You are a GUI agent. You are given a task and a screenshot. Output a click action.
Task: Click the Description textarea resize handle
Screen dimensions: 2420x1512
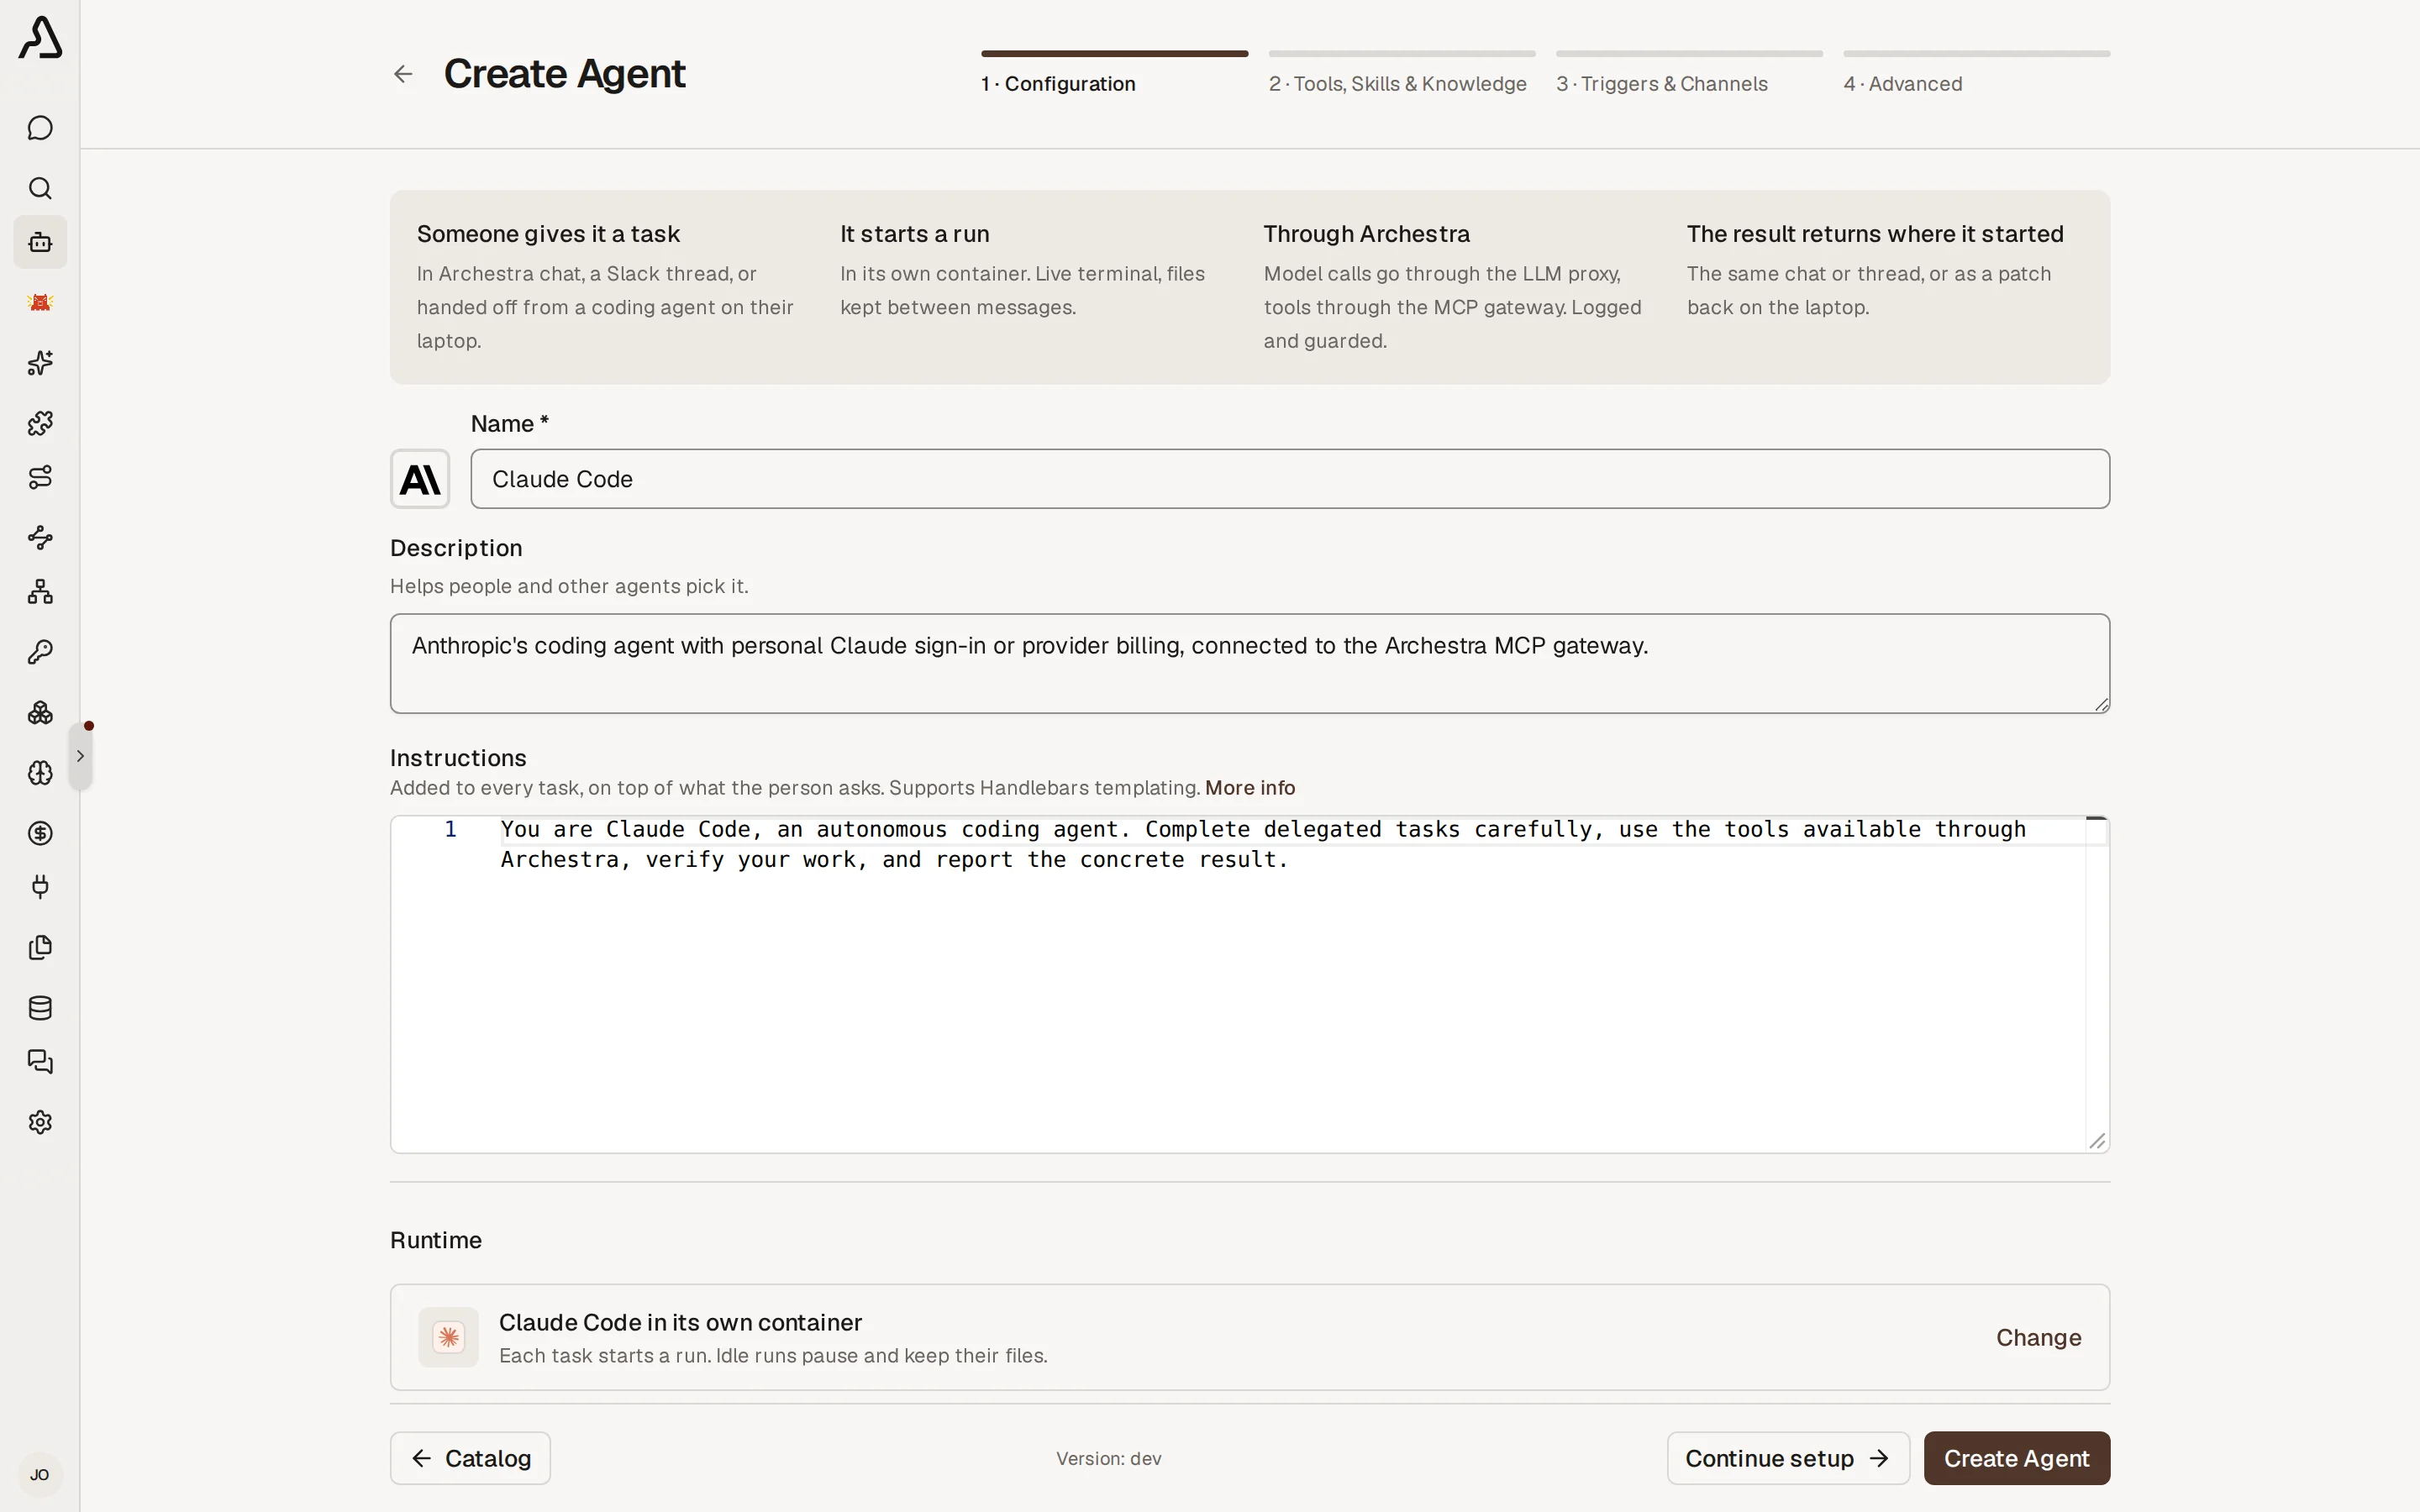[2101, 704]
